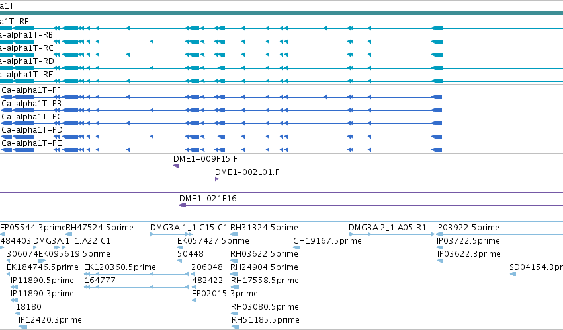Open the RH03622.5prime EST label

[264, 254]
